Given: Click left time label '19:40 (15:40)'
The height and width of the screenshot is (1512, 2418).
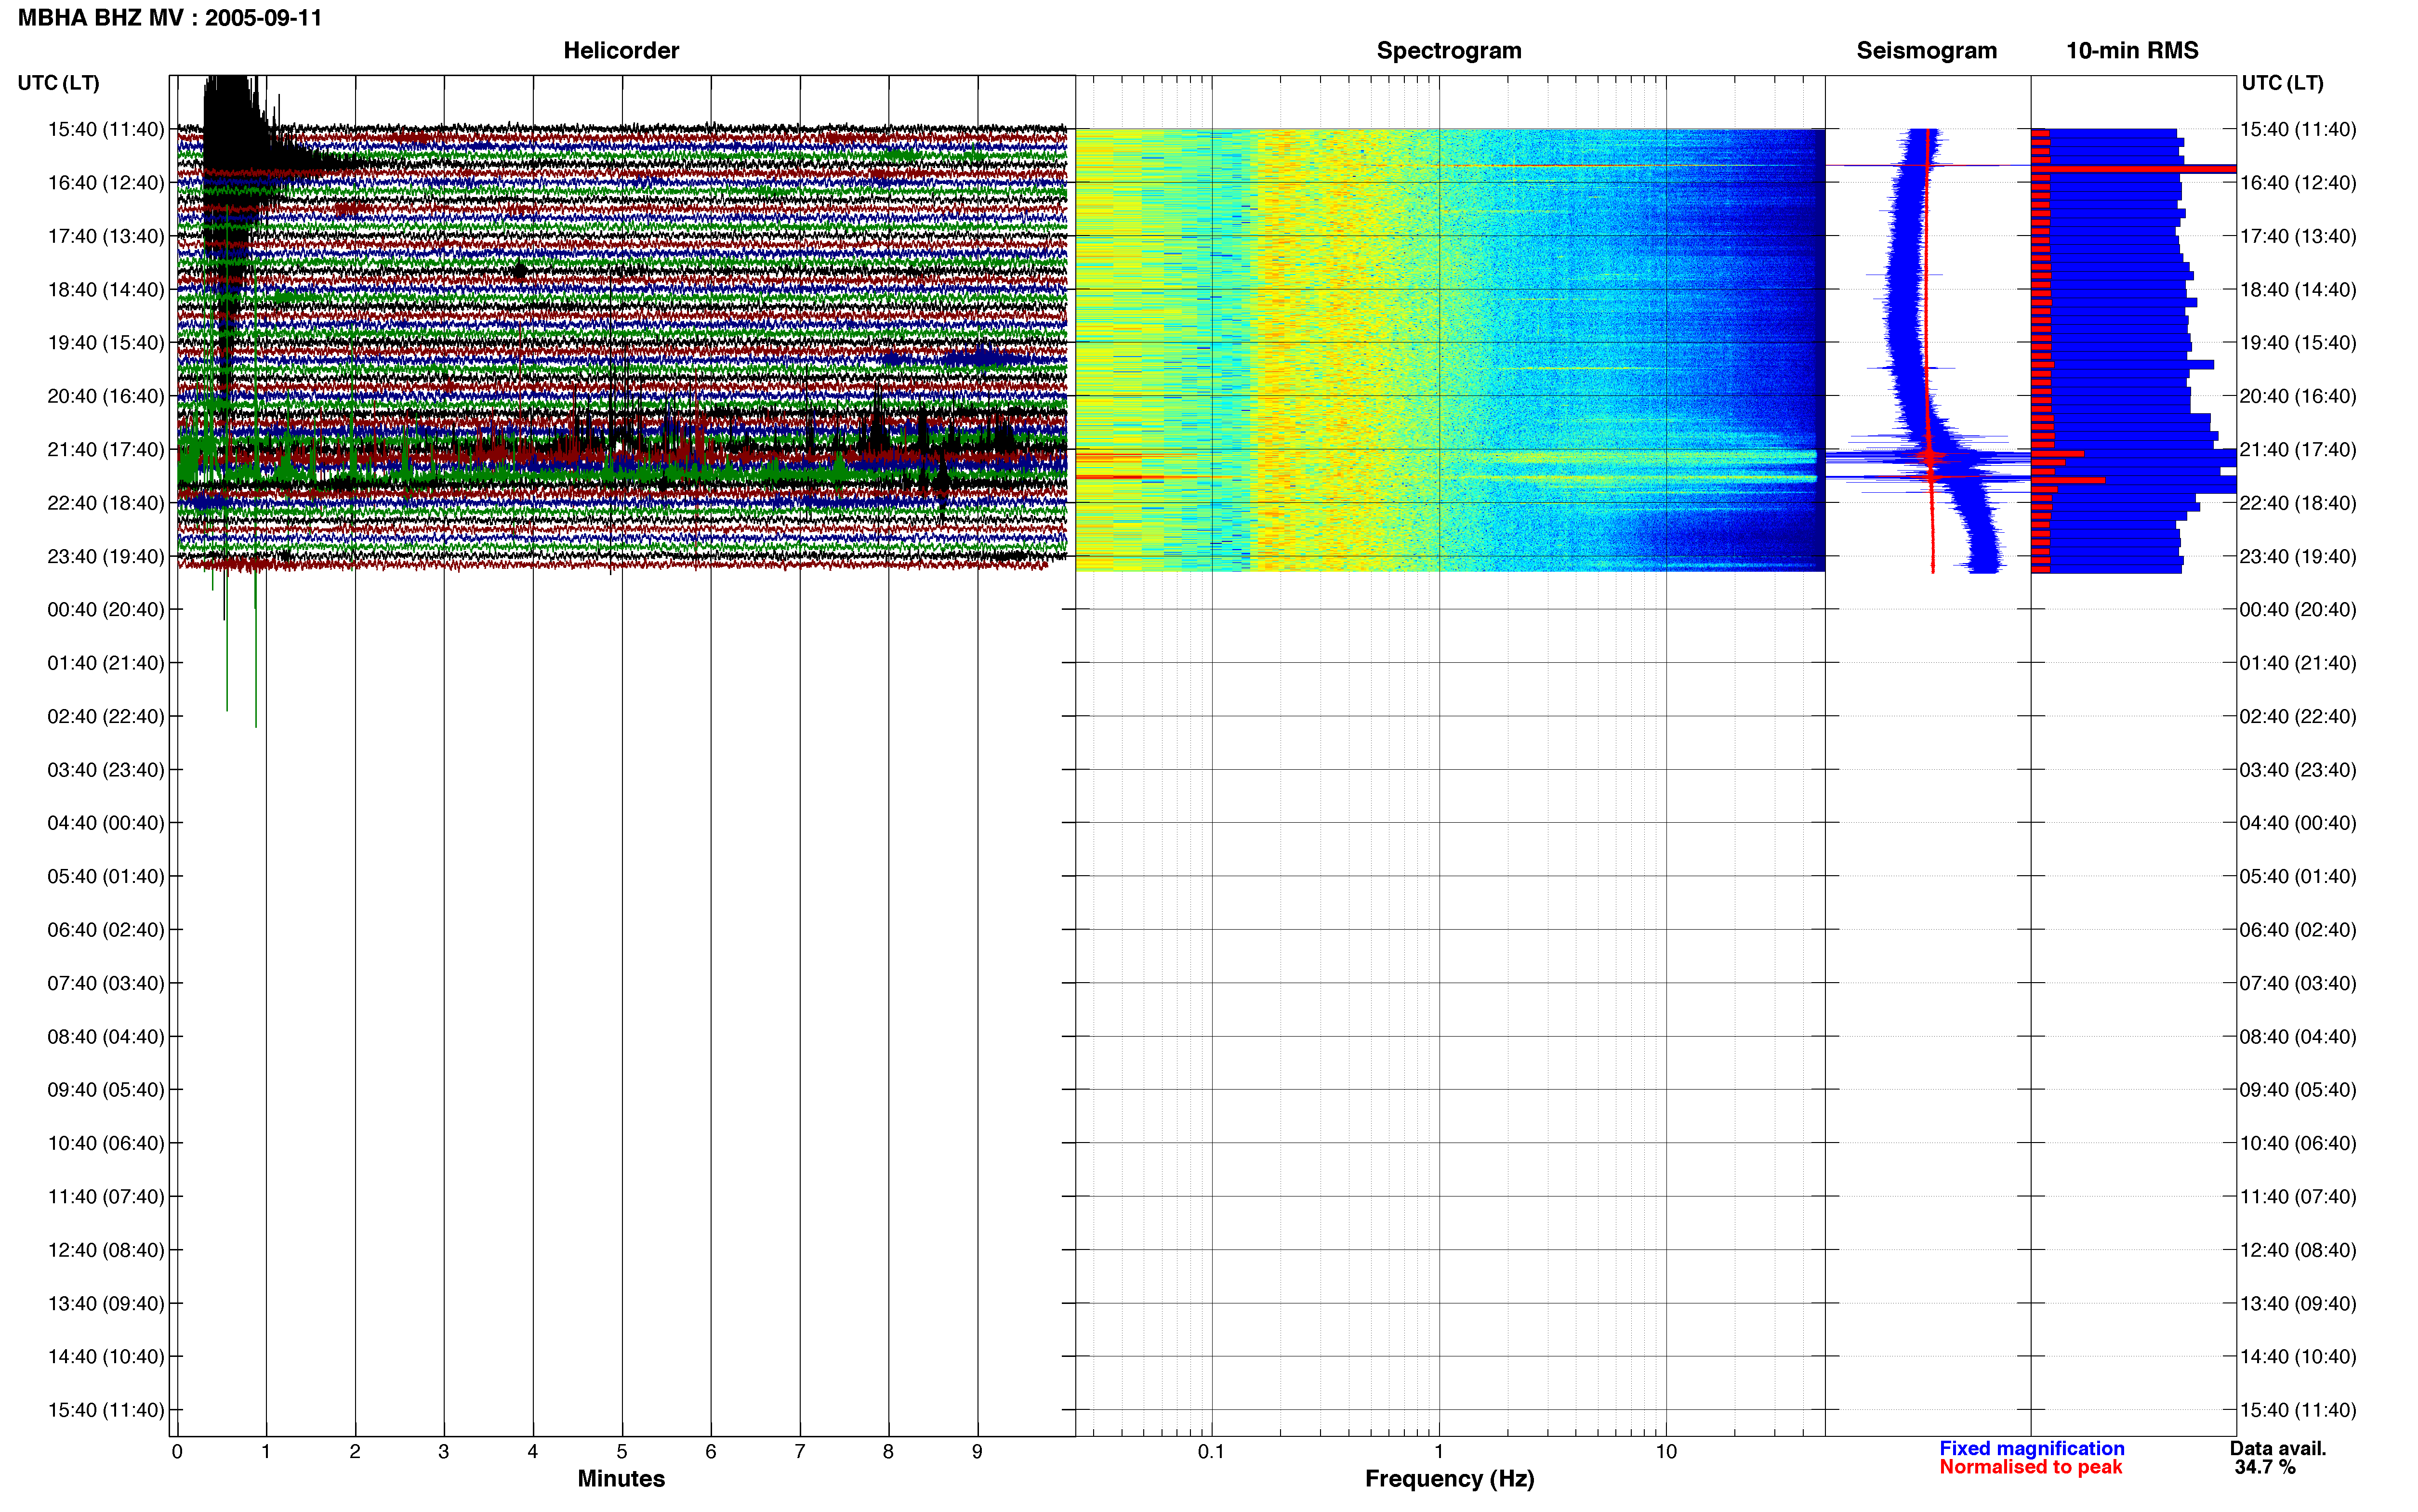Looking at the screenshot, I should [106, 343].
